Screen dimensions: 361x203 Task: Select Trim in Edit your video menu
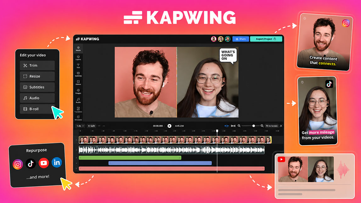point(37,65)
